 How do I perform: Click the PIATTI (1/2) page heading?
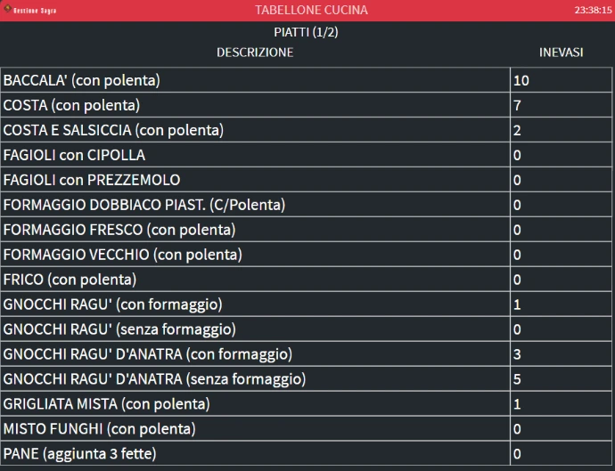306,32
